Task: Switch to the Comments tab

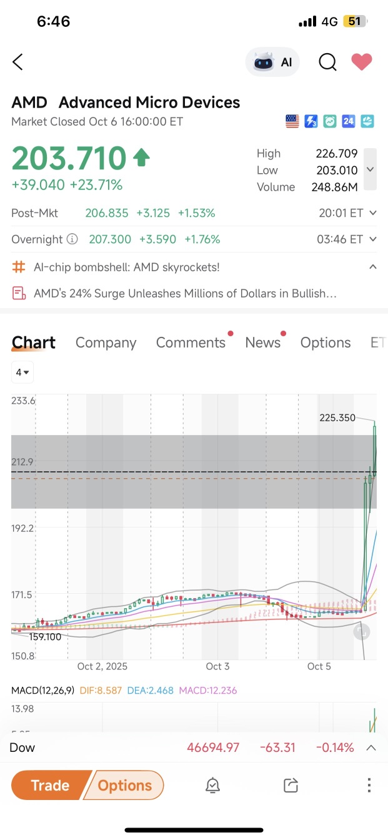Action: (x=191, y=342)
